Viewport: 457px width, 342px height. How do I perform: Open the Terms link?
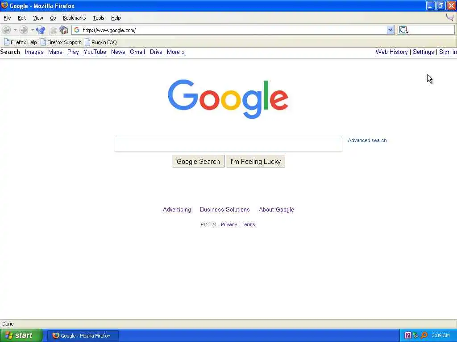click(248, 224)
